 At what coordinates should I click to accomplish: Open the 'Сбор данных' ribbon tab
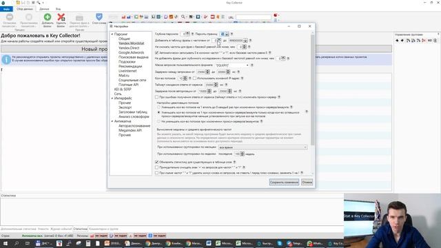pyautogui.click(x=25, y=9)
